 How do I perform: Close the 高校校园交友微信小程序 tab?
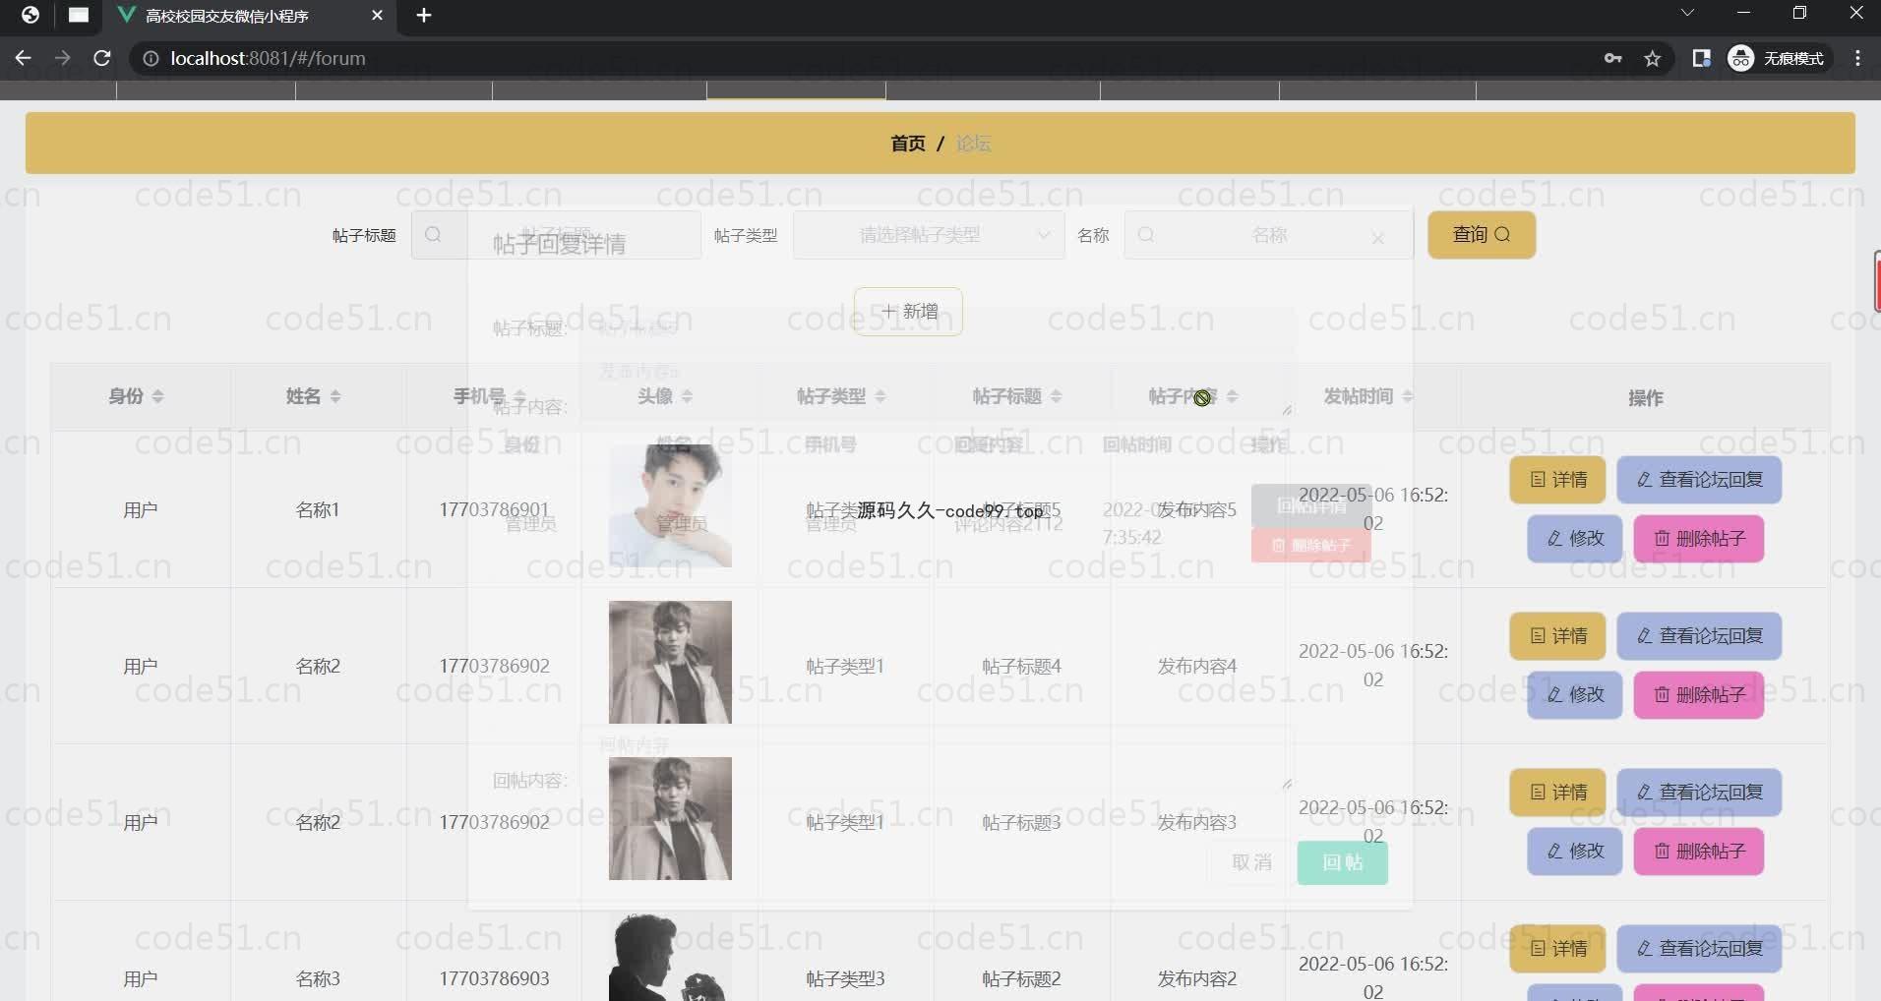coord(377,15)
